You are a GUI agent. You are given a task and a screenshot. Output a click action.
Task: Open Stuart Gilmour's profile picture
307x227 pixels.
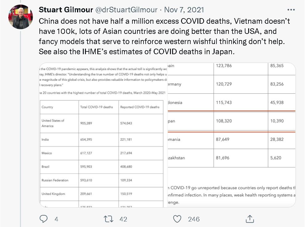(21, 17)
